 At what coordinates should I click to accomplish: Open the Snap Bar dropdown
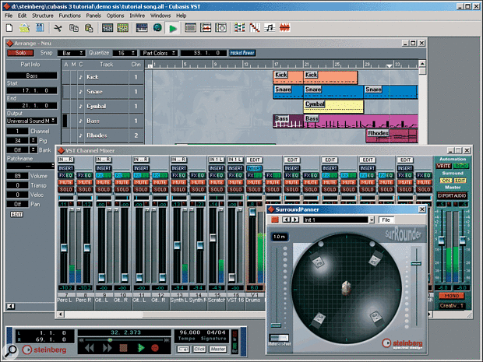[x=71, y=53]
